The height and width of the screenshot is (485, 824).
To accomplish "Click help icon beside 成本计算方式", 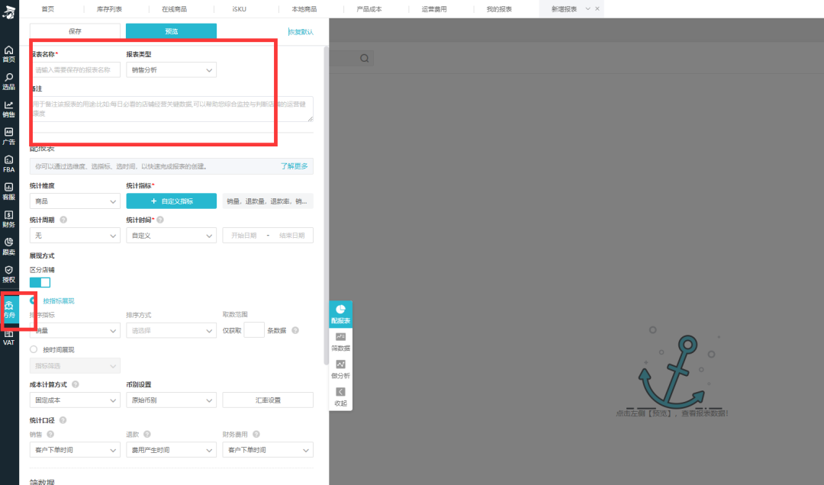I will pyautogui.click(x=76, y=384).
